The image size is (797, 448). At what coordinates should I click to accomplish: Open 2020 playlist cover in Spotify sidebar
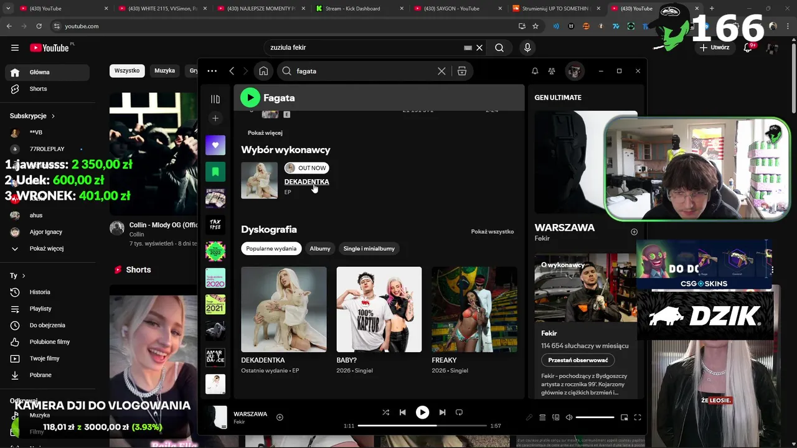point(215,278)
